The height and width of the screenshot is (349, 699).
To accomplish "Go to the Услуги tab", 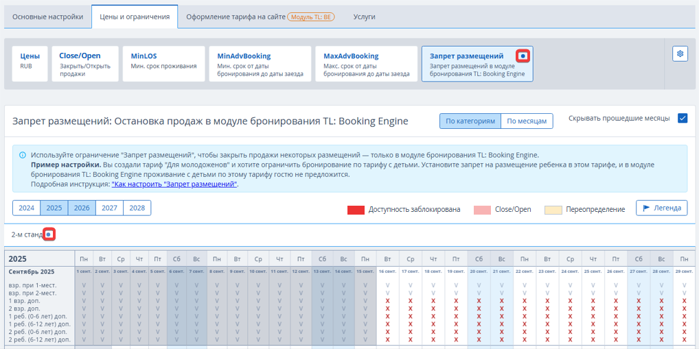I will pos(364,16).
